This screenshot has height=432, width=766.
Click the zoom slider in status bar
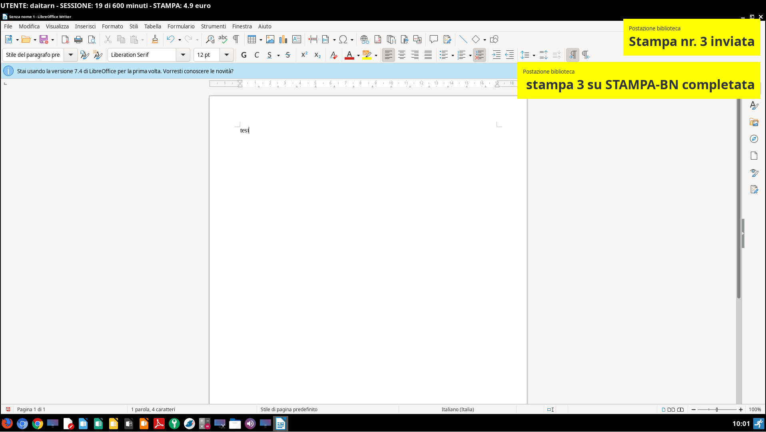point(717,409)
